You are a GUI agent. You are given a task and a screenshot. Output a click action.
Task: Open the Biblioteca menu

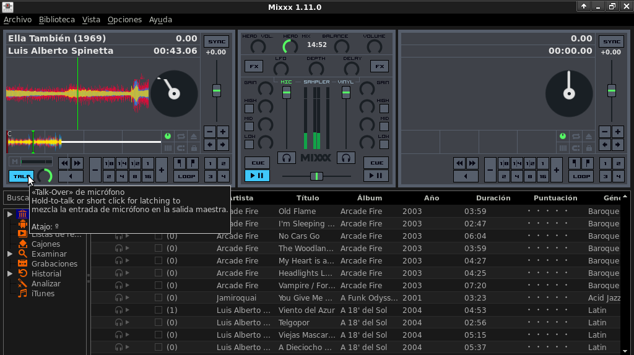56,20
